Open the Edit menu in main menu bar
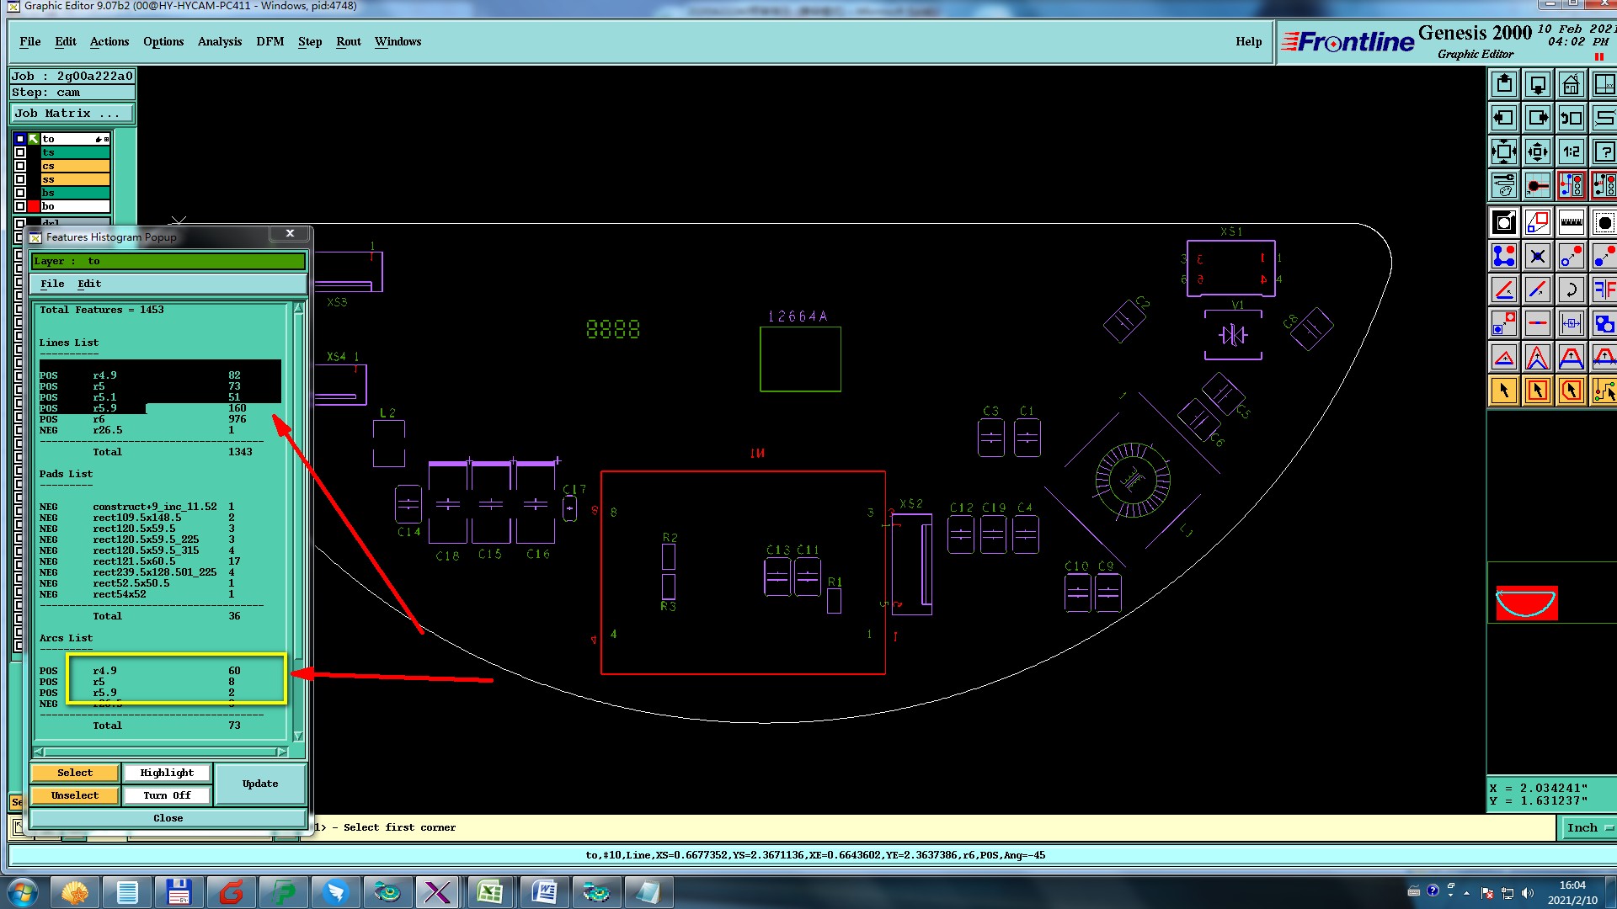Image resolution: width=1617 pixels, height=909 pixels. coord(66,41)
